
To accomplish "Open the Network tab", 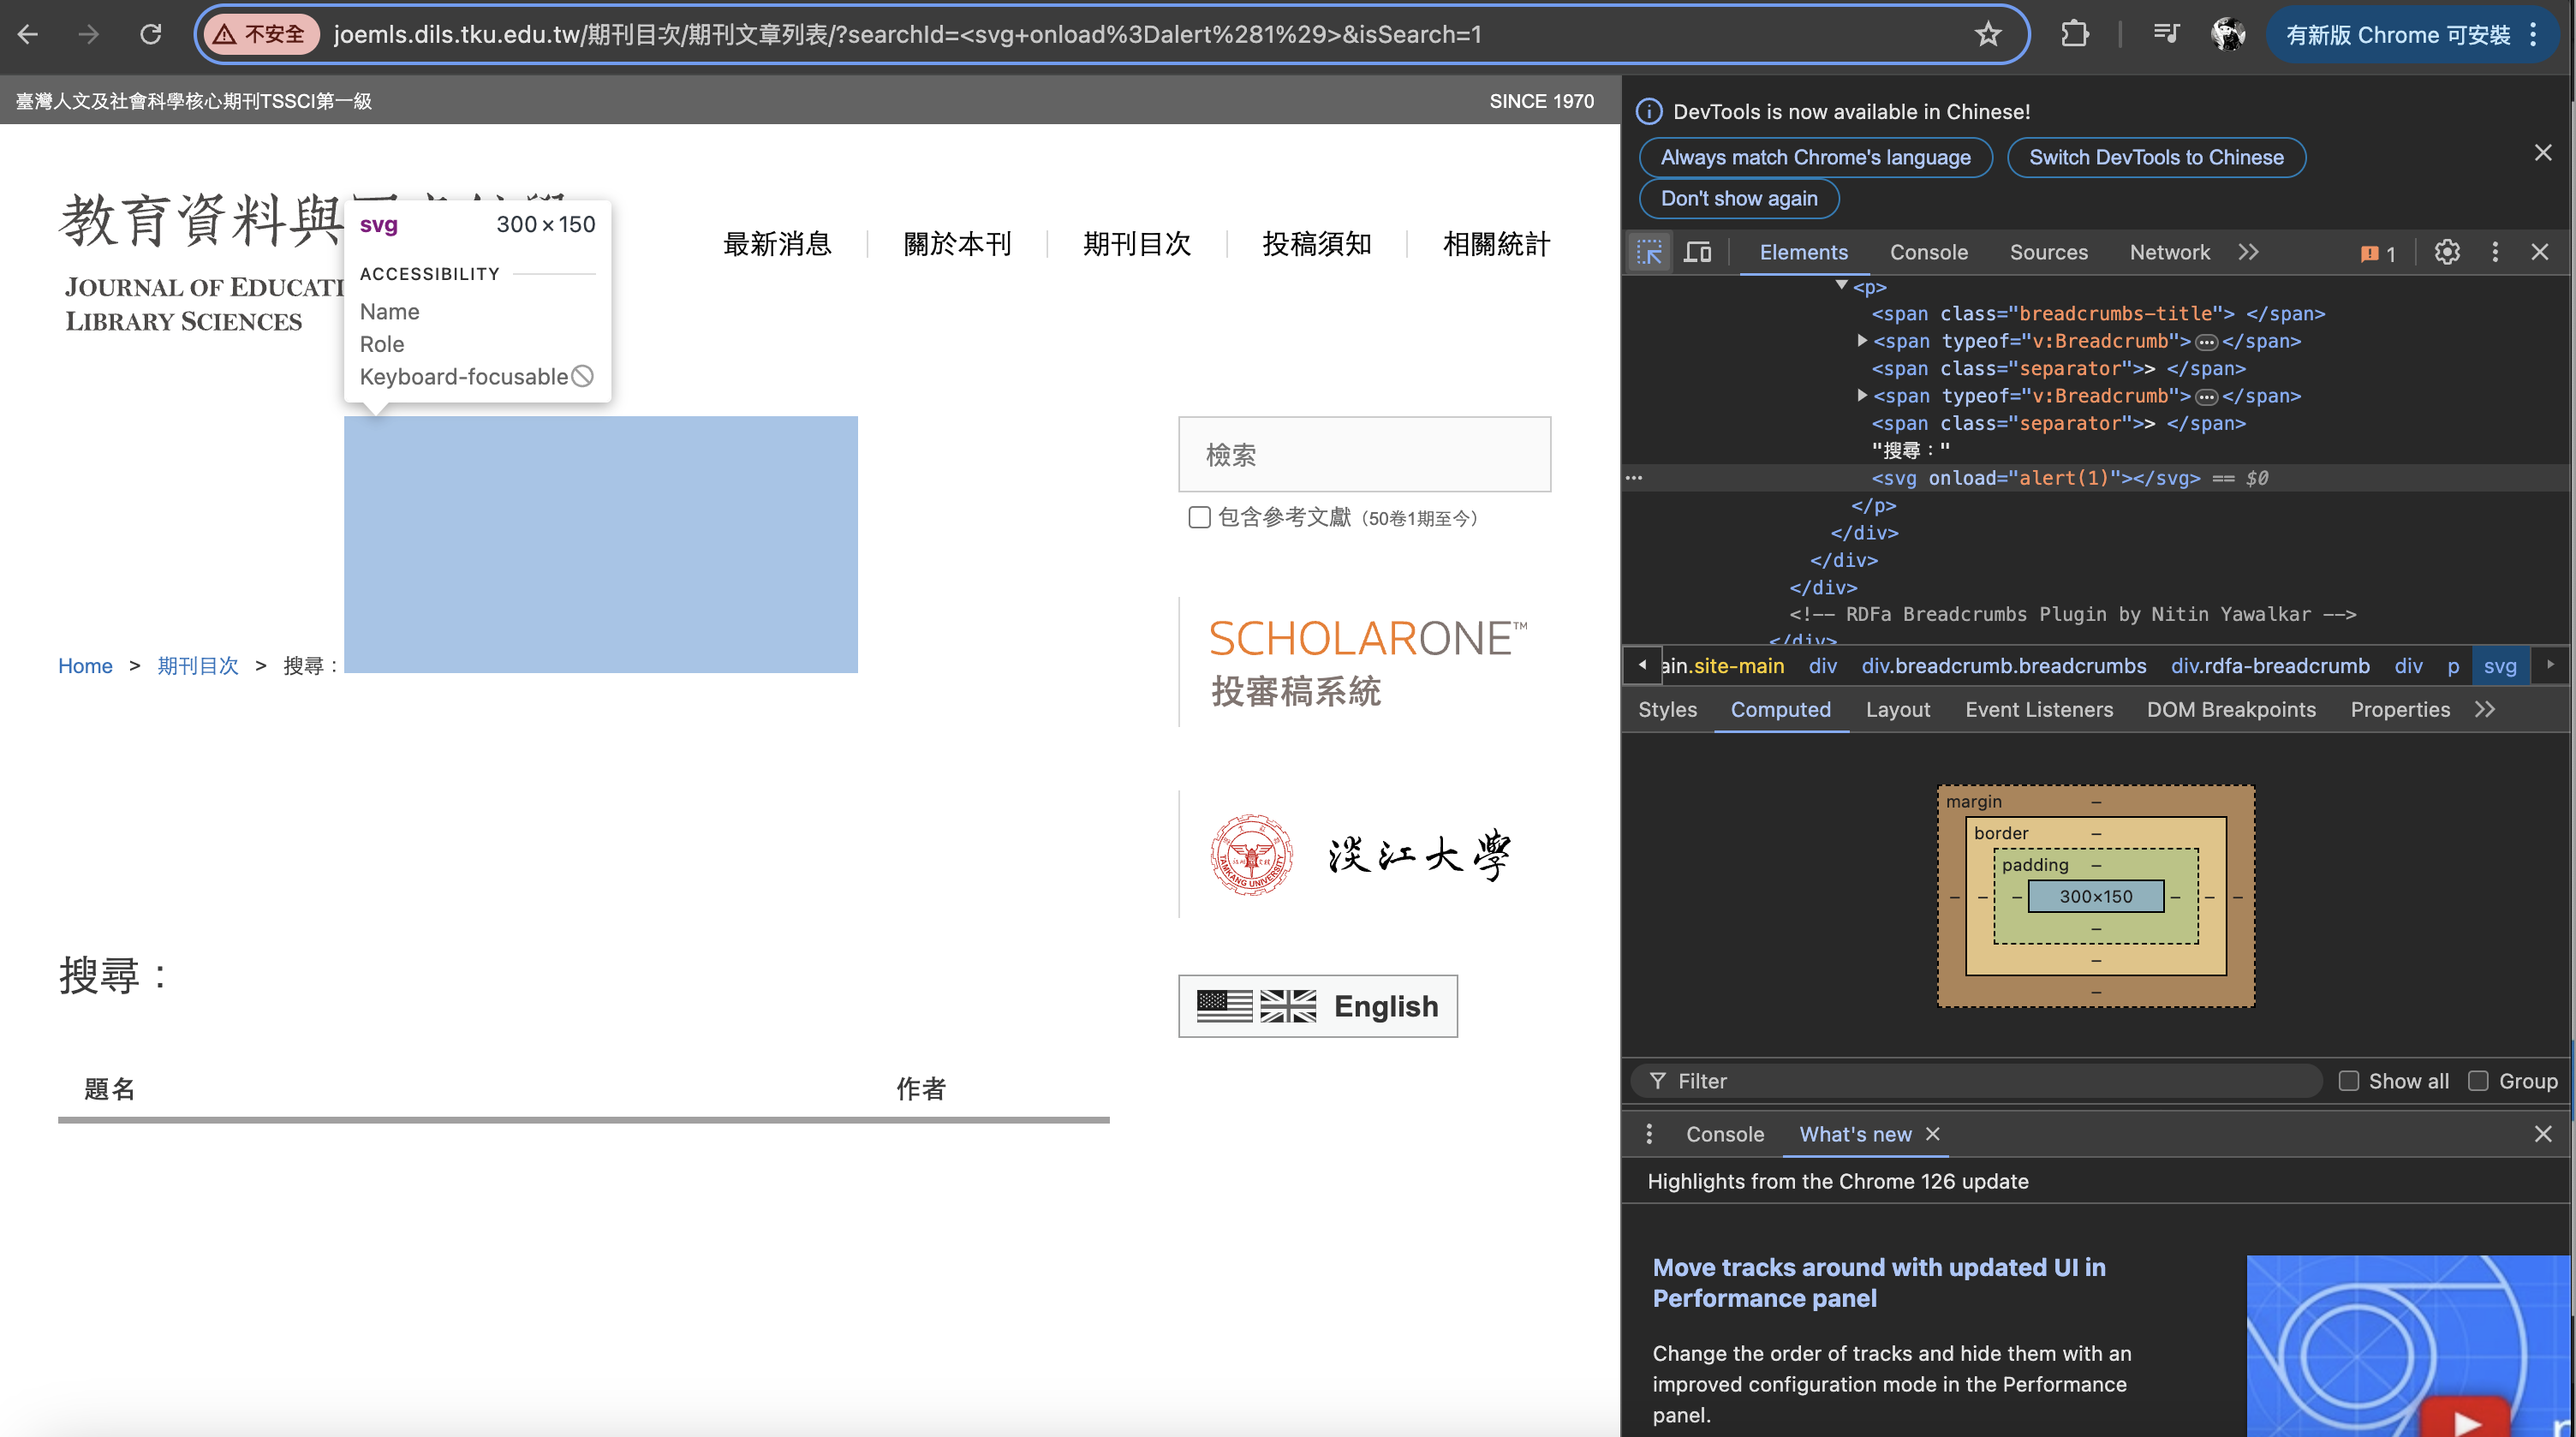I will (x=2169, y=252).
